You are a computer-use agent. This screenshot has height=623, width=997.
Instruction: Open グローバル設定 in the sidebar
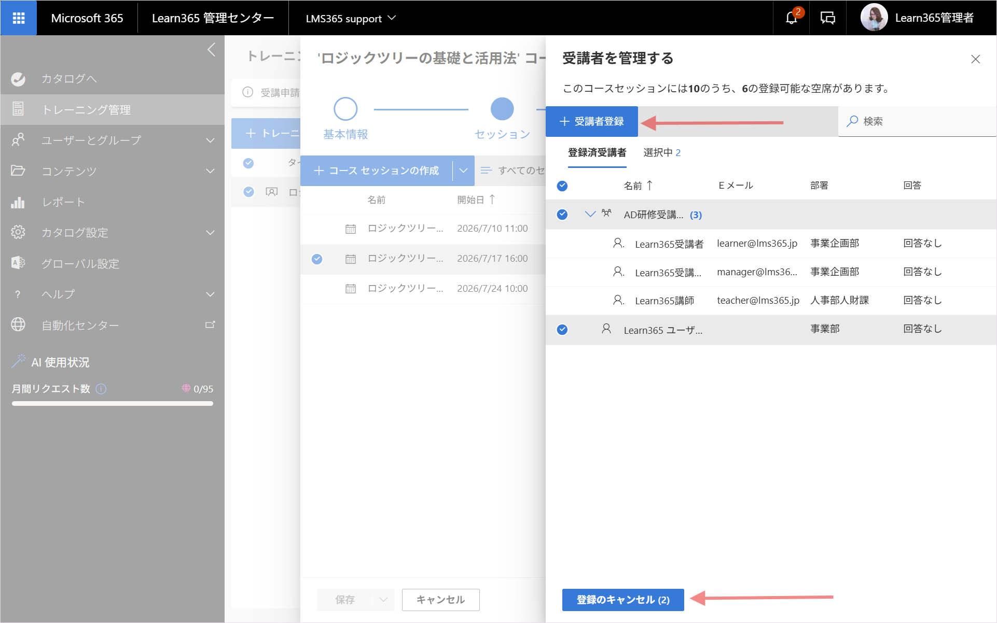113,263
